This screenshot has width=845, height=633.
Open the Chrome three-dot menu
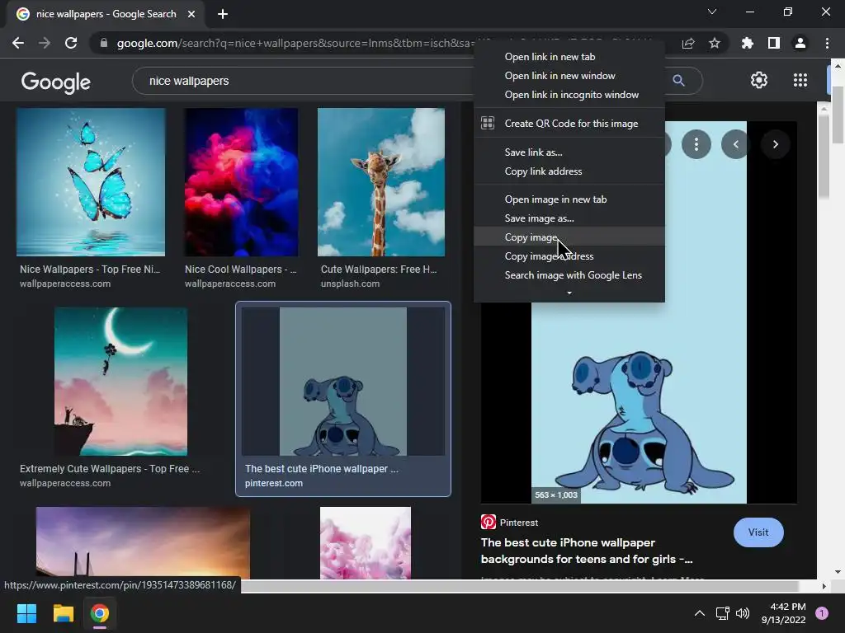click(827, 43)
